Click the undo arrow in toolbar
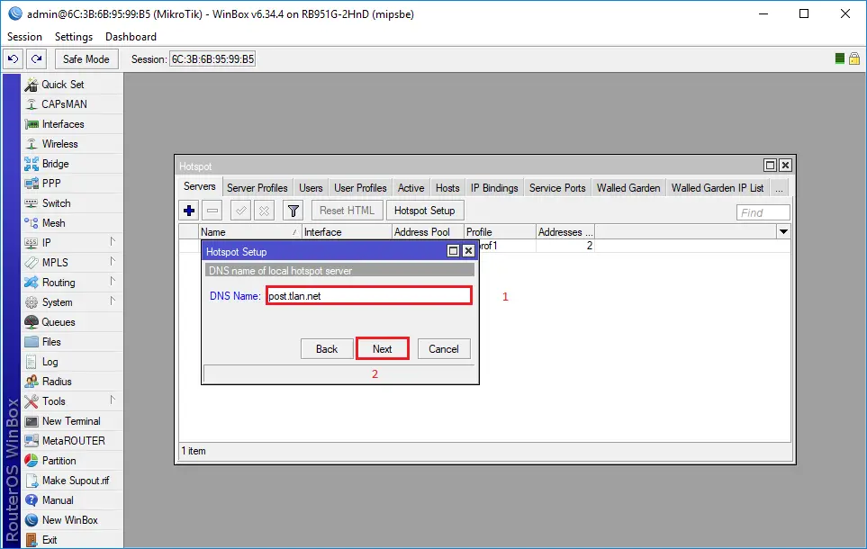Viewport: 867px width, 549px height. [x=14, y=59]
